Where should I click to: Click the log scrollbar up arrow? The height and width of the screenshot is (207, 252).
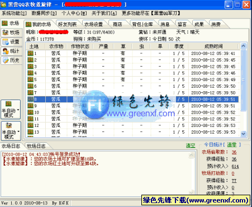(x=192, y=155)
